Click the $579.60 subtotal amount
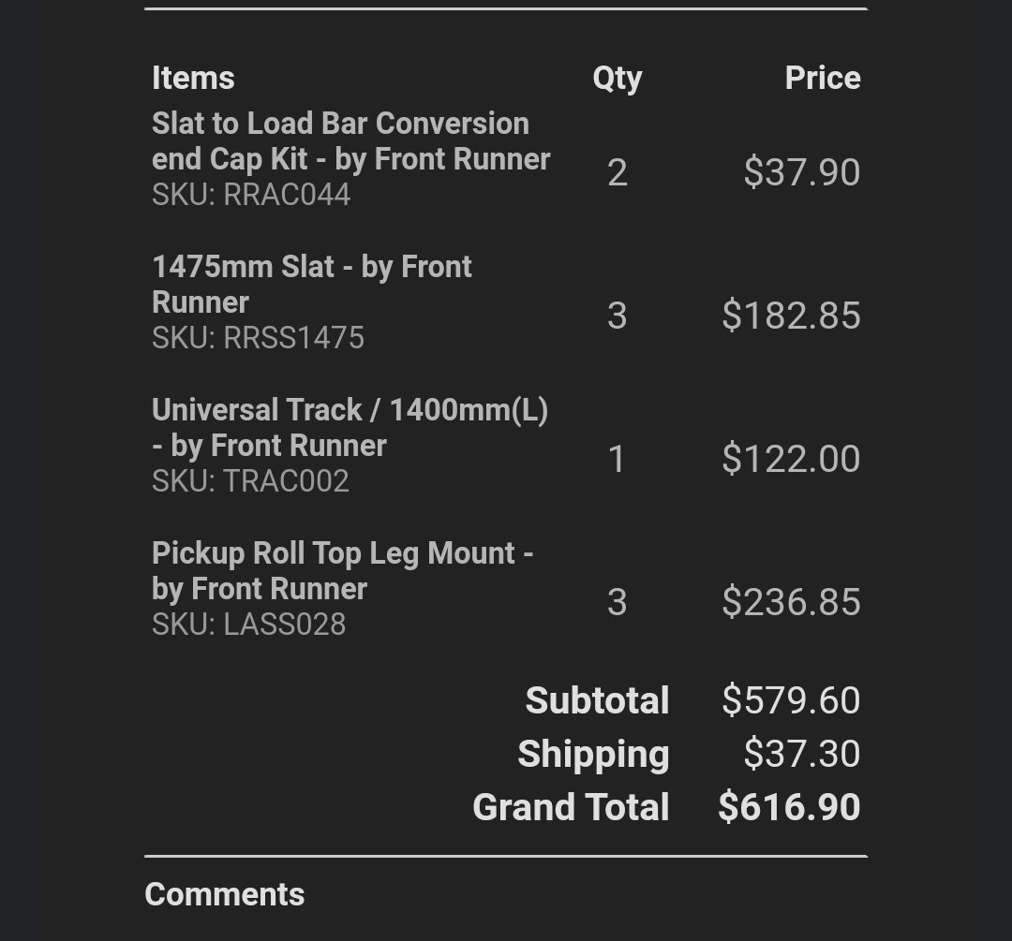The width and height of the screenshot is (1012, 941). click(x=791, y=700)
